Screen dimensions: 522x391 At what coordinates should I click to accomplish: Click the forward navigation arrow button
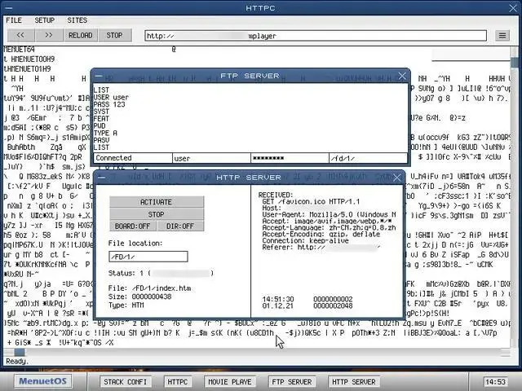pos(49,35)
